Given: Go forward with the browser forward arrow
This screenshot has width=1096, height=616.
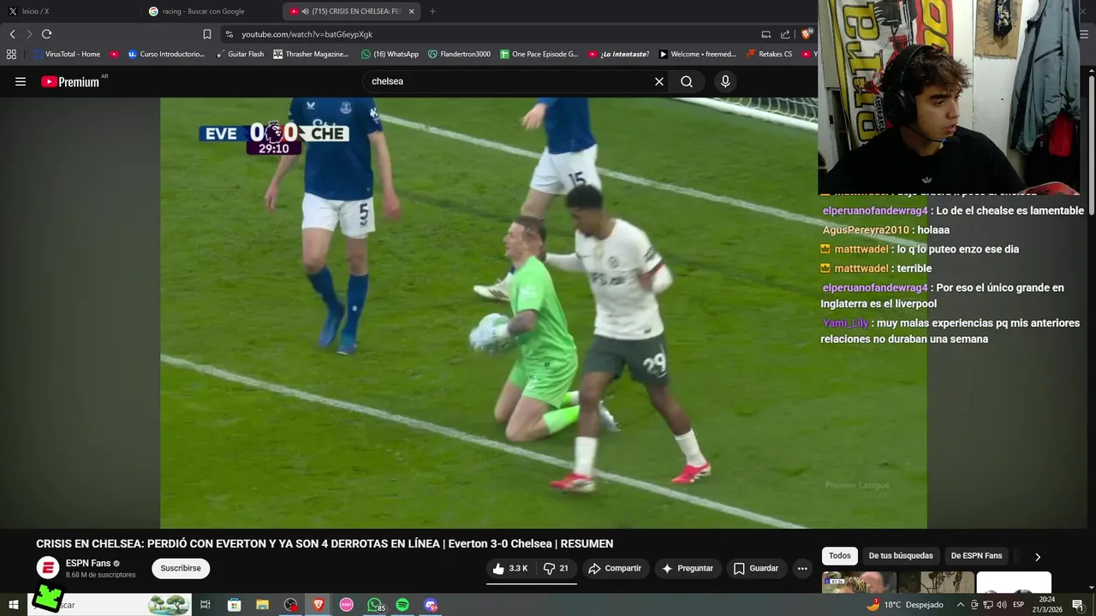Looking at the screenshot, I should click(29, 34).
